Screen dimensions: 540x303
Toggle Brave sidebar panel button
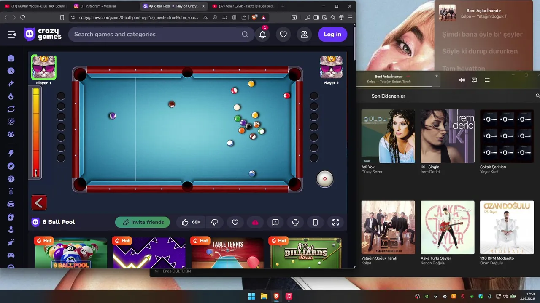(x=316, y=17)
